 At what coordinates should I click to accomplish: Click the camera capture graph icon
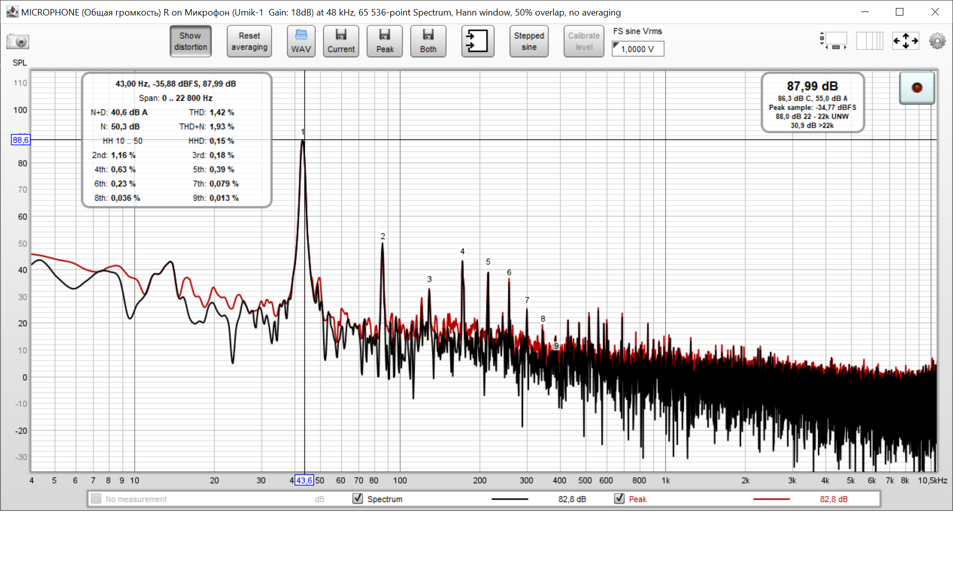point(18,42)
